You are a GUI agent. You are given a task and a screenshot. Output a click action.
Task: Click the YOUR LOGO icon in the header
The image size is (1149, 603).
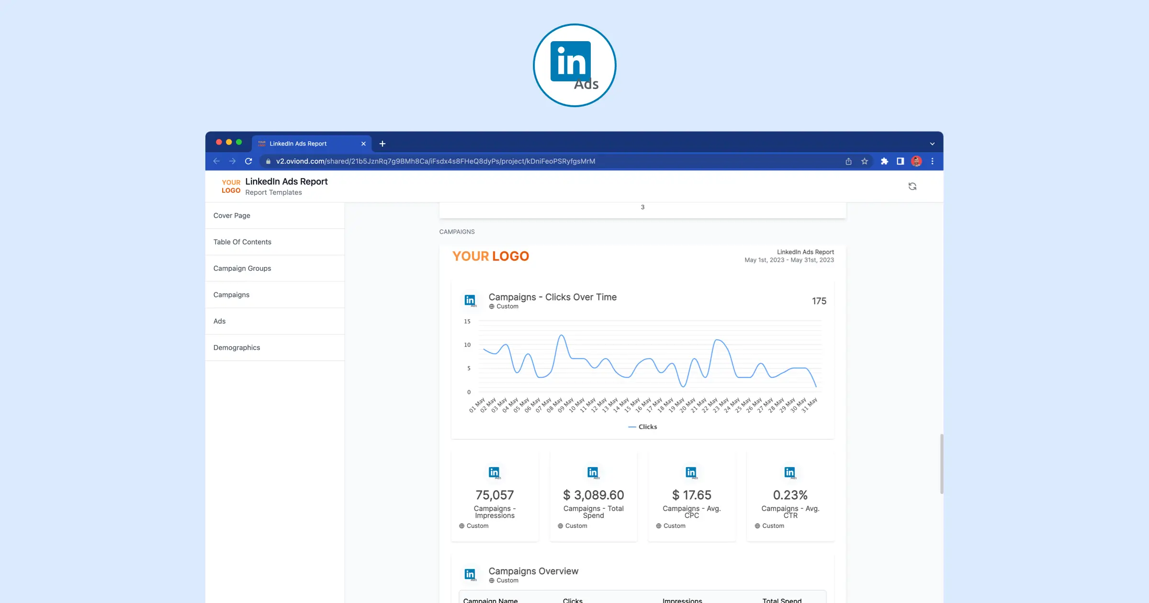[231, 186]
